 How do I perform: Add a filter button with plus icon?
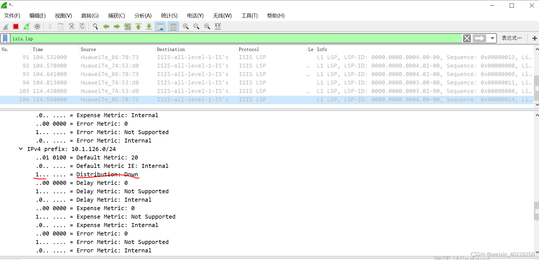point(534,38)
